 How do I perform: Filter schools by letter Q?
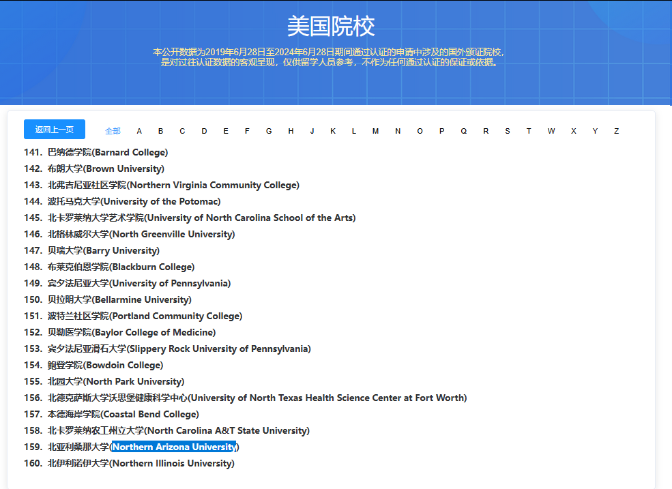tap(464, 131)
